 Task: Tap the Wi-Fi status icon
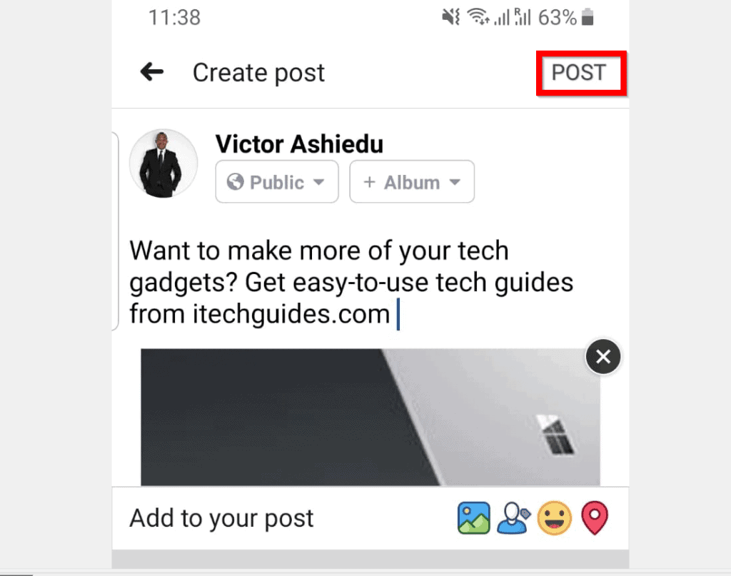click(x=478, y=17)
